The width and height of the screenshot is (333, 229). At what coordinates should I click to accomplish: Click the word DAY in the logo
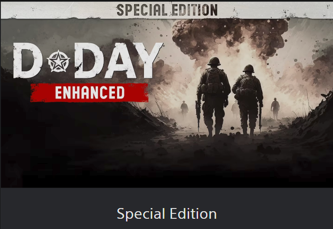118,60
